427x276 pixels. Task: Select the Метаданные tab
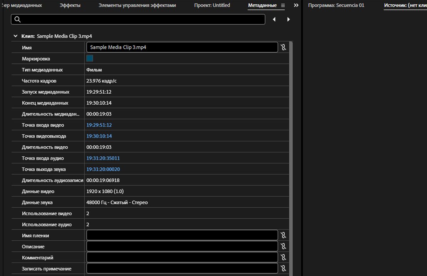tap(262, 5)
